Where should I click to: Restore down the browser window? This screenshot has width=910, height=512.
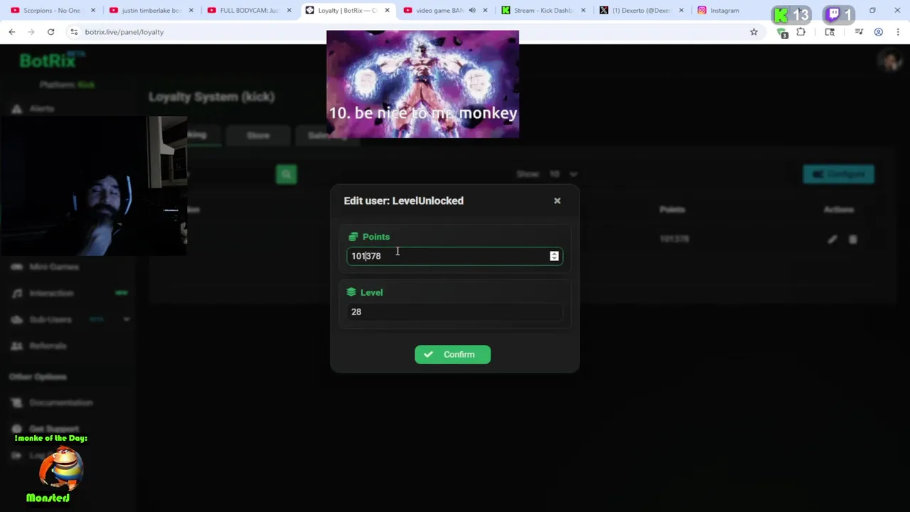click(872, 11)
